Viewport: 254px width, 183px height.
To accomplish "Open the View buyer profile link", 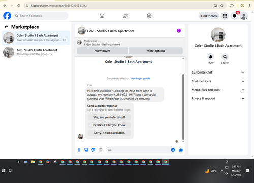I will tap(140, 78).
